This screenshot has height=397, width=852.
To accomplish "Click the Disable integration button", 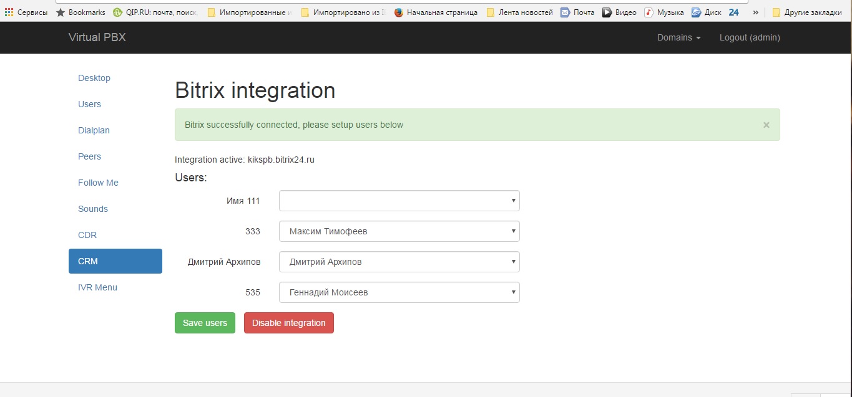I will 288,323.
